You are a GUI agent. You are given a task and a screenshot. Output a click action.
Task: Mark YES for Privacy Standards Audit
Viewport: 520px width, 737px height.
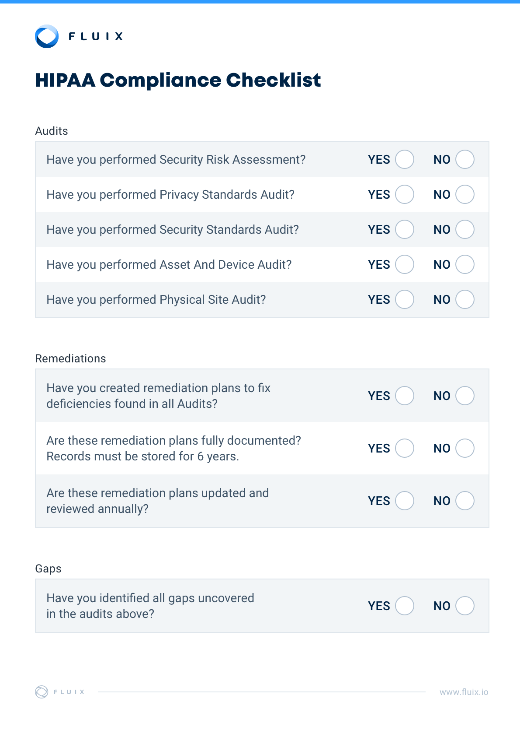point(405,194)
